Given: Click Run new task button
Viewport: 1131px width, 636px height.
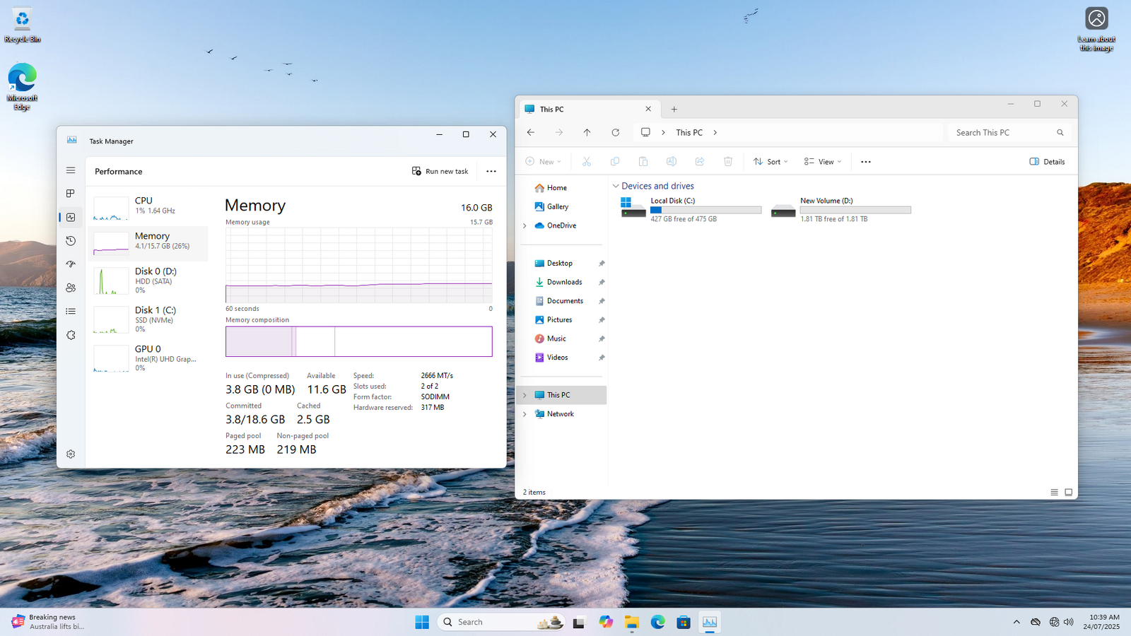Looking at the screenshot, I should [x=440, y=171].
